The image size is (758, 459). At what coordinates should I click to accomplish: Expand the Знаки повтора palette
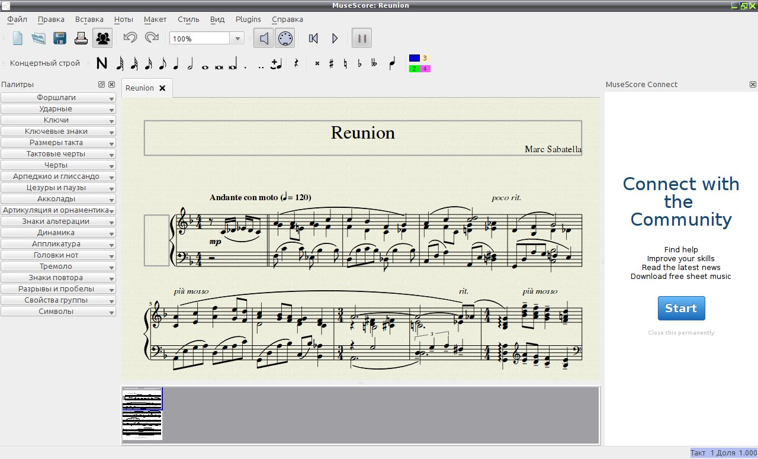tap(58, 278)
